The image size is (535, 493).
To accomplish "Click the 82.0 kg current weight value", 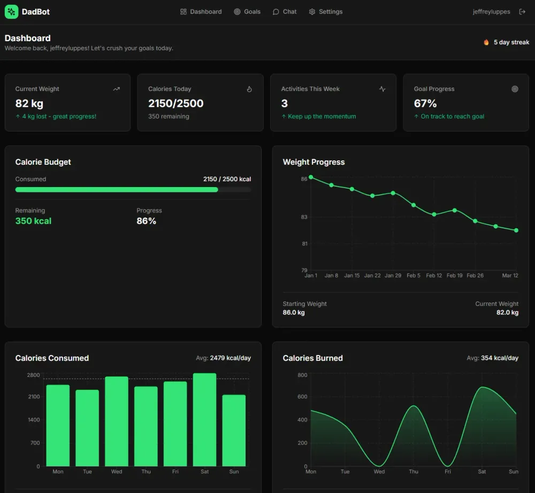I will 507,312.
